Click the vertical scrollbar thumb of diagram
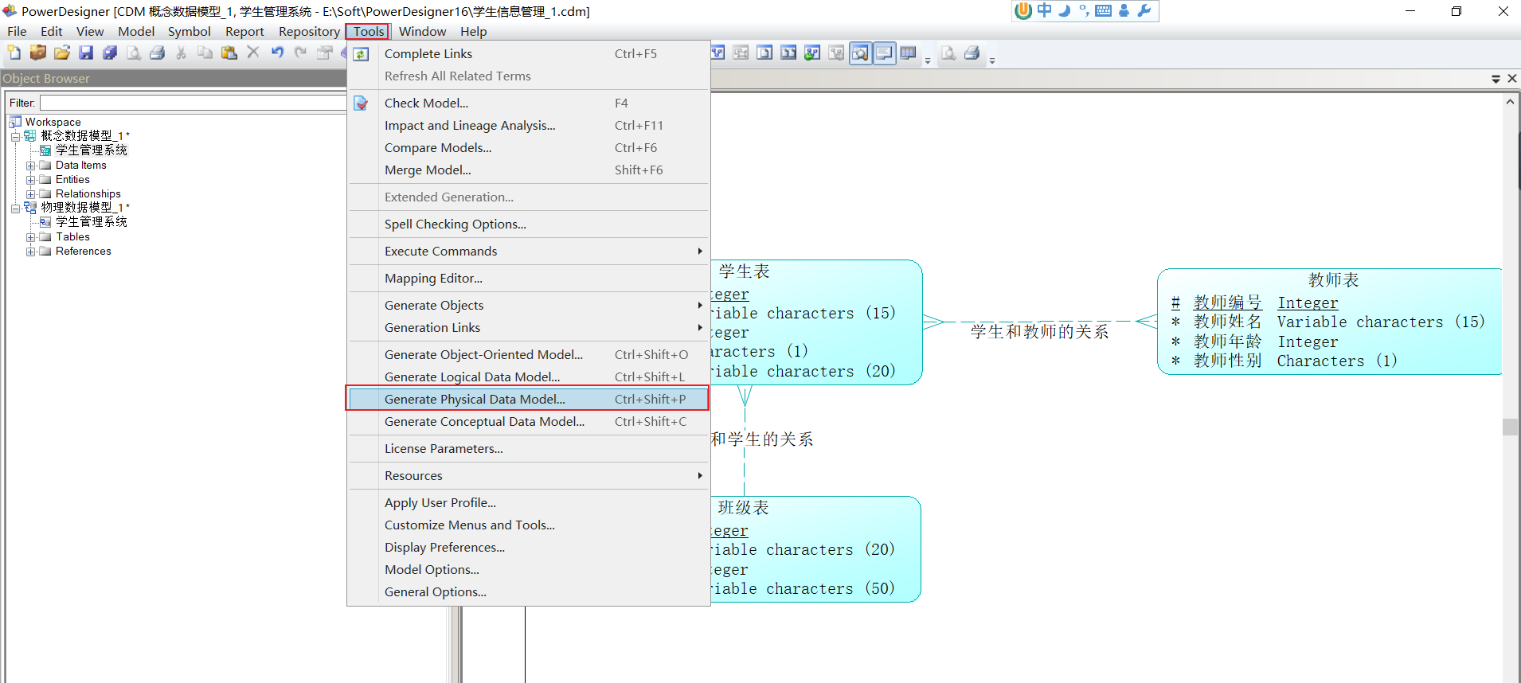The image size is (1521, 683). [x=1510, y=427]
